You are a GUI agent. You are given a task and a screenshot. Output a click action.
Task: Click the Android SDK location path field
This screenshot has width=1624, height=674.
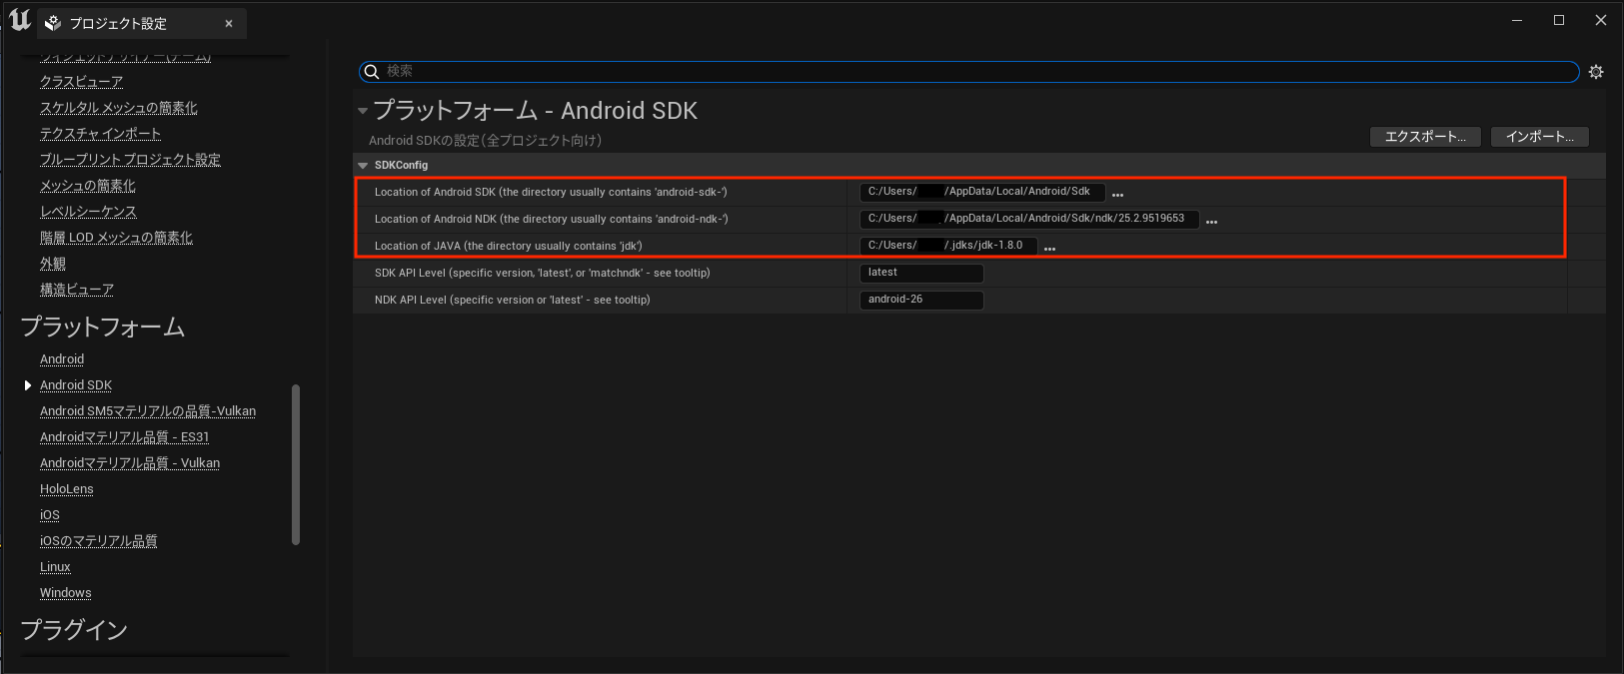tap(982, 192)
